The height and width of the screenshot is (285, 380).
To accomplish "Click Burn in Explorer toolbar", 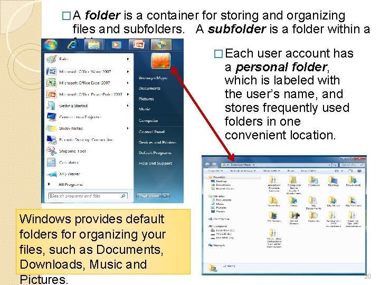I will (x=291, y=171).
